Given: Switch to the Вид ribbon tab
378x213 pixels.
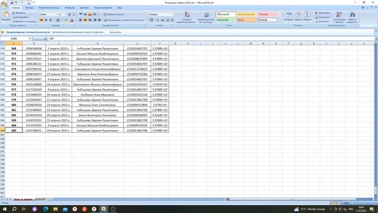Looking at the screenshot, I should coord(119,8).
